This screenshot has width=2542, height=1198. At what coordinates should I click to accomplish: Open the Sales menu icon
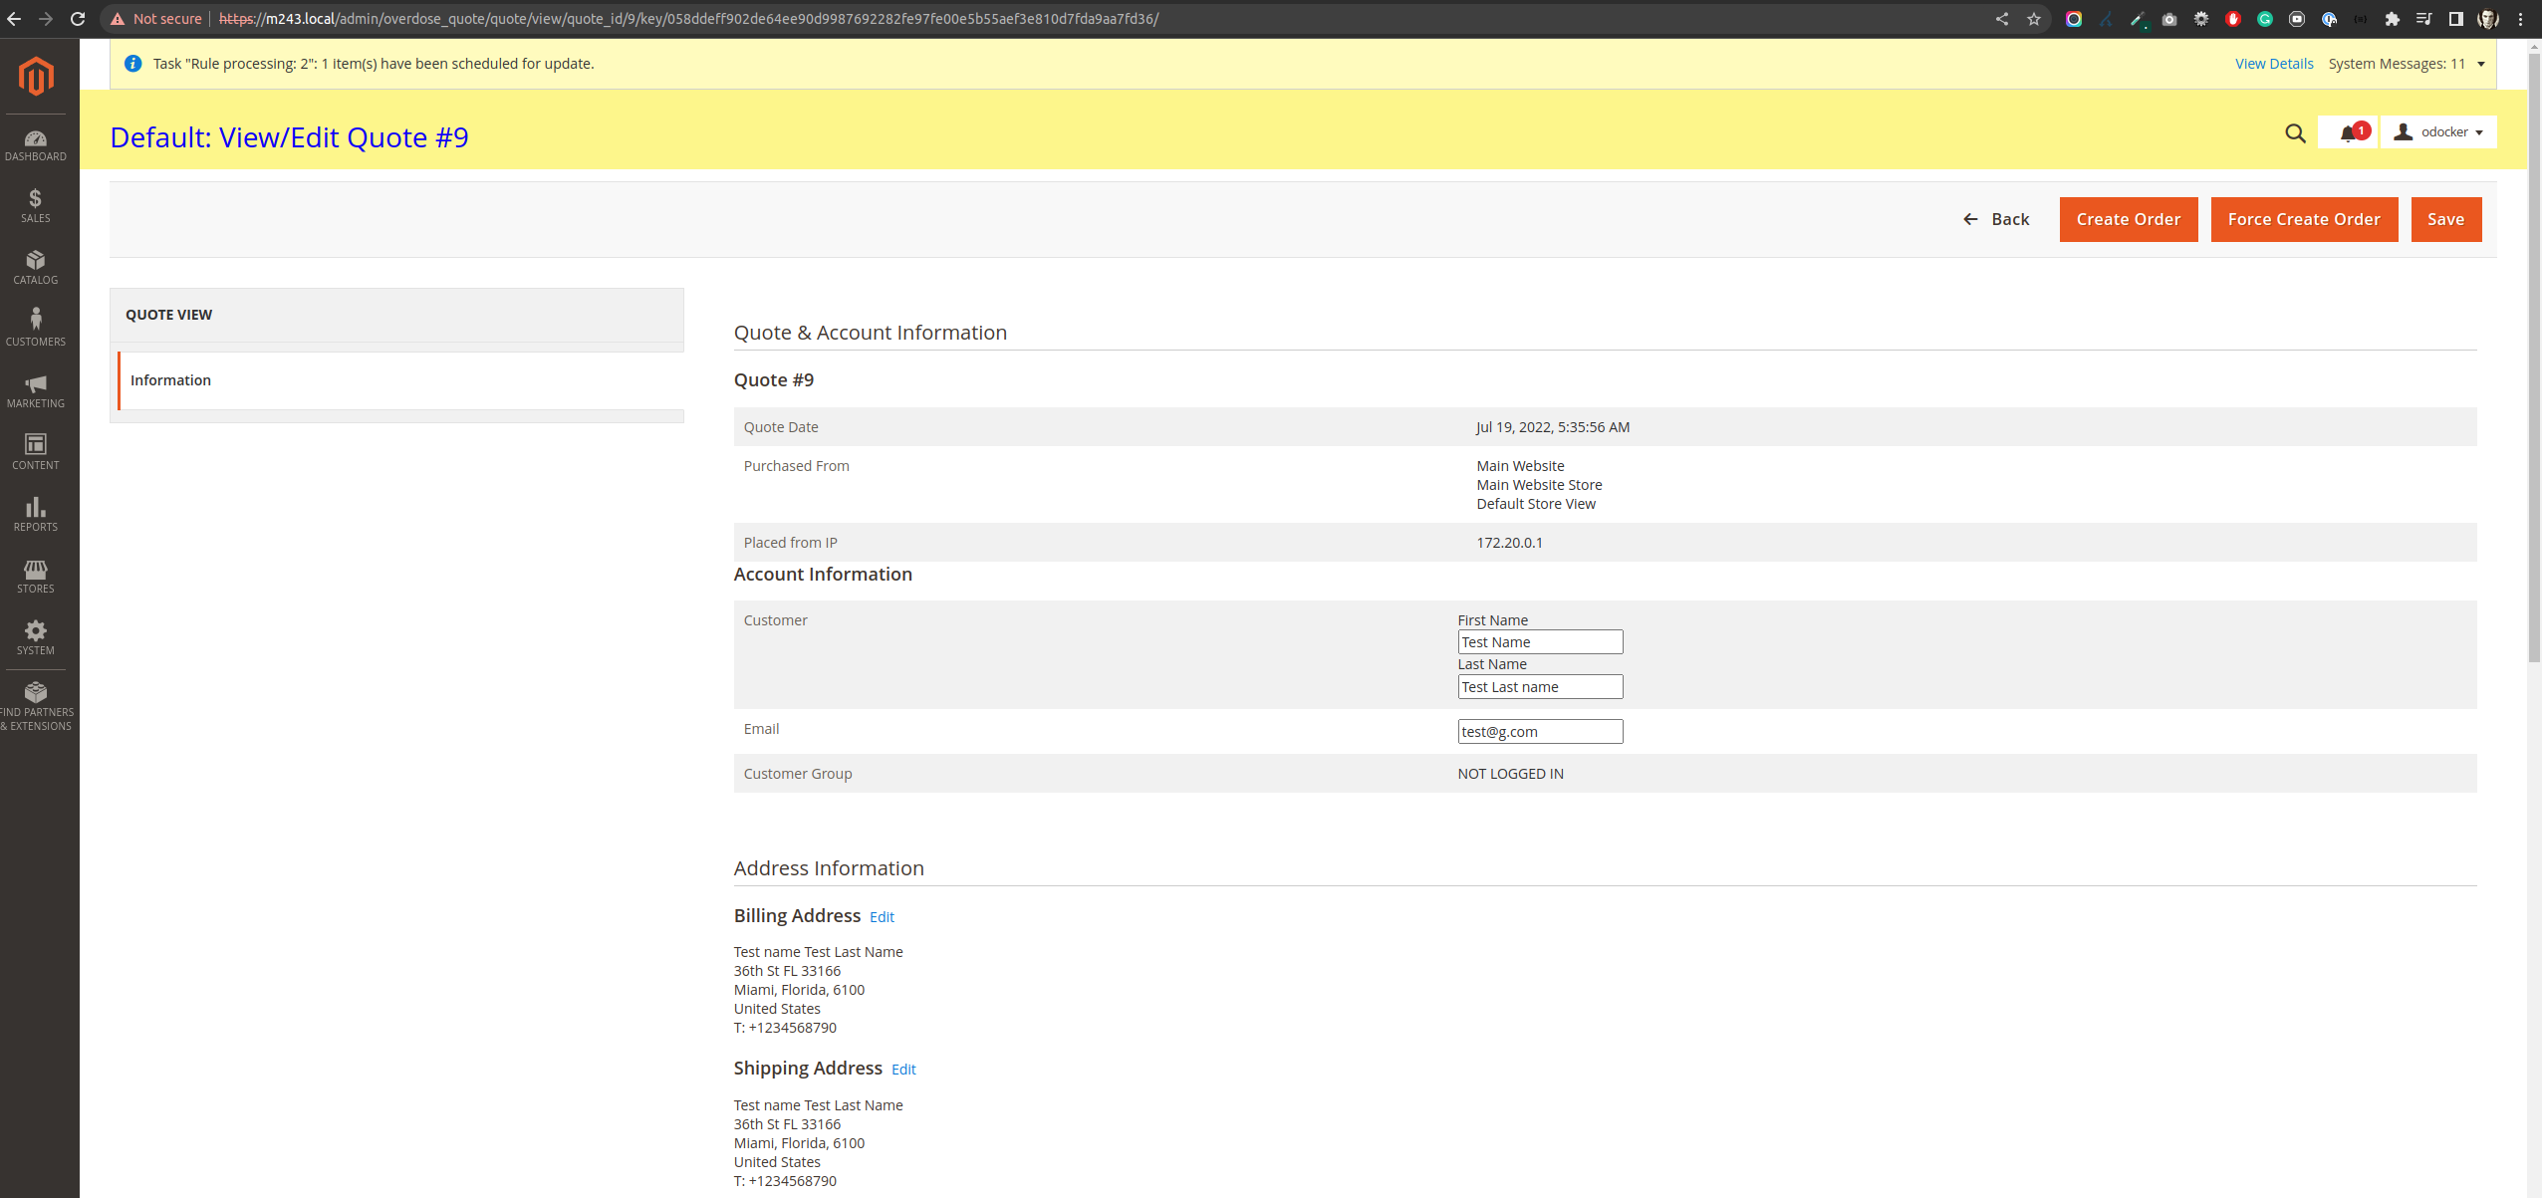pyautogui.click(x=36, y=206)
